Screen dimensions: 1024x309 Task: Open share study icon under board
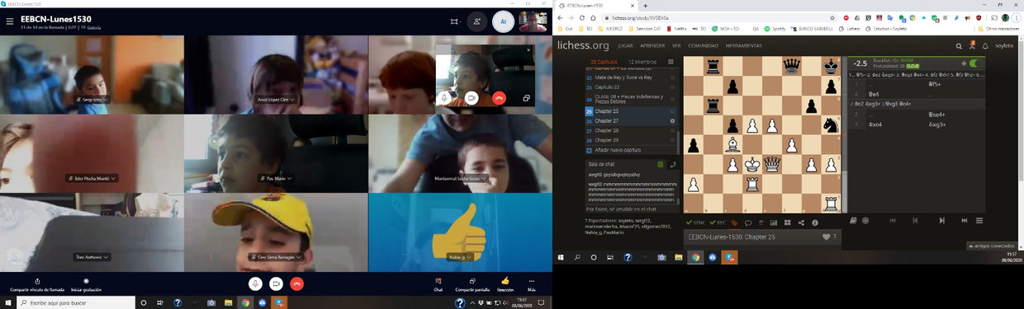pyautogui.click(x=801, y=222)
